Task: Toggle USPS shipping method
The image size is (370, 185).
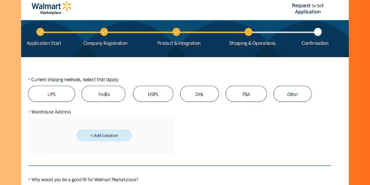Action: pyautogui.click(x=153, y=94)
